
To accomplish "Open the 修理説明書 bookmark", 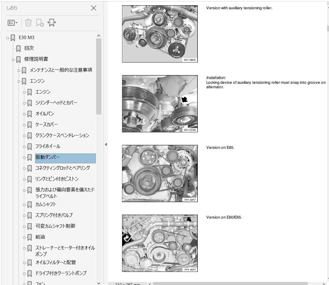I will pyautogui.click(x=36, y=59).
